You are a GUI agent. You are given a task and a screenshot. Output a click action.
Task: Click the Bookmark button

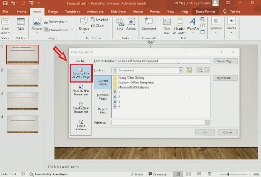pyautogui.click(x=225, y=78)
